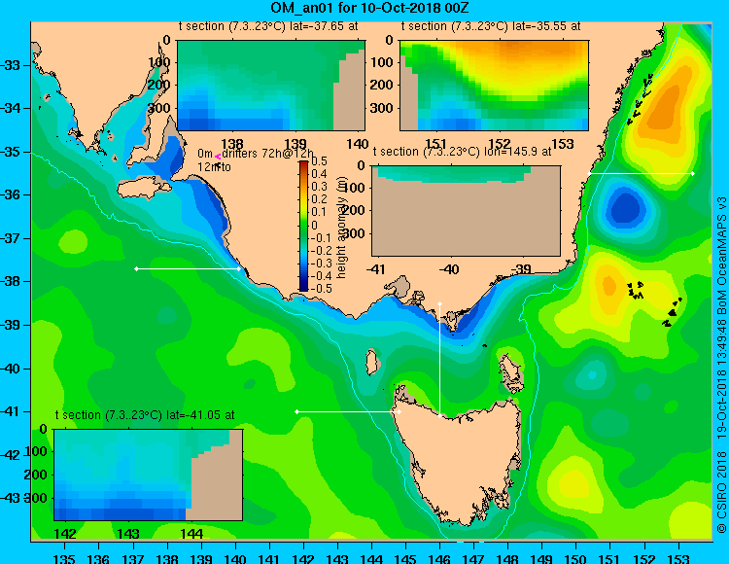Click main latitude axis label "-35"
Viewport: 729px width, 564px height.
pos(11,152)
